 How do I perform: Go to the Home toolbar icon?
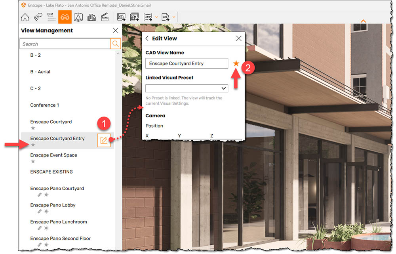tap(25, 17)
